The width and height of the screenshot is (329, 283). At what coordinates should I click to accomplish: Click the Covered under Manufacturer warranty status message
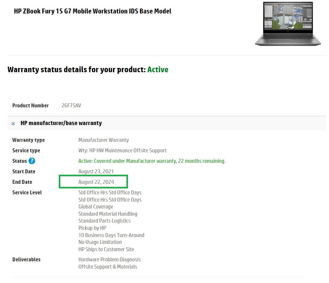[152, 161]
